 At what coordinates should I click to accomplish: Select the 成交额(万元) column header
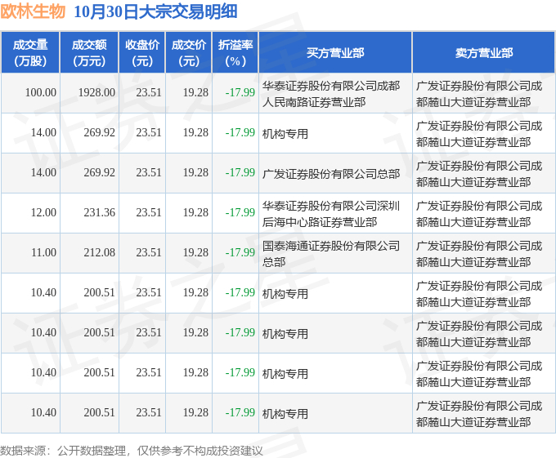click(89, 53)
